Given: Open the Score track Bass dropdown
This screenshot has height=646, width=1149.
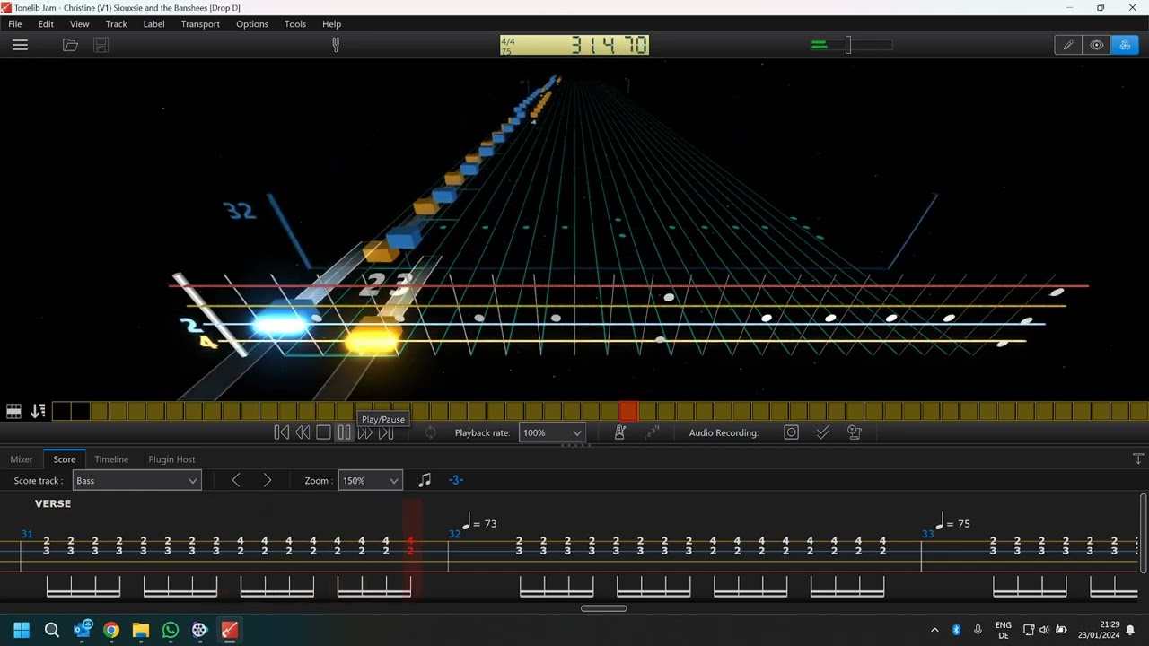Looking at the screenshot, I should pyautogui.click(x=136, y=481).
